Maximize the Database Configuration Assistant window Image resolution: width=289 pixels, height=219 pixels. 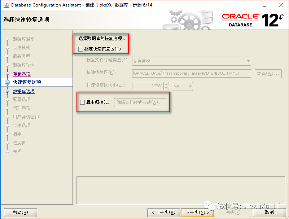[x=264, y=5]
